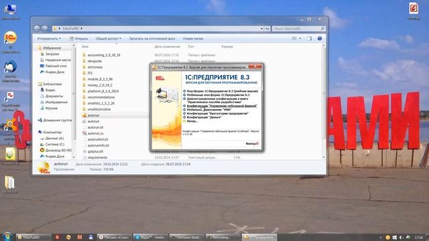Sort by the 'Имя' column header
Image resolution: width=429 pixels, height=241 pixels.
(85, 47)
